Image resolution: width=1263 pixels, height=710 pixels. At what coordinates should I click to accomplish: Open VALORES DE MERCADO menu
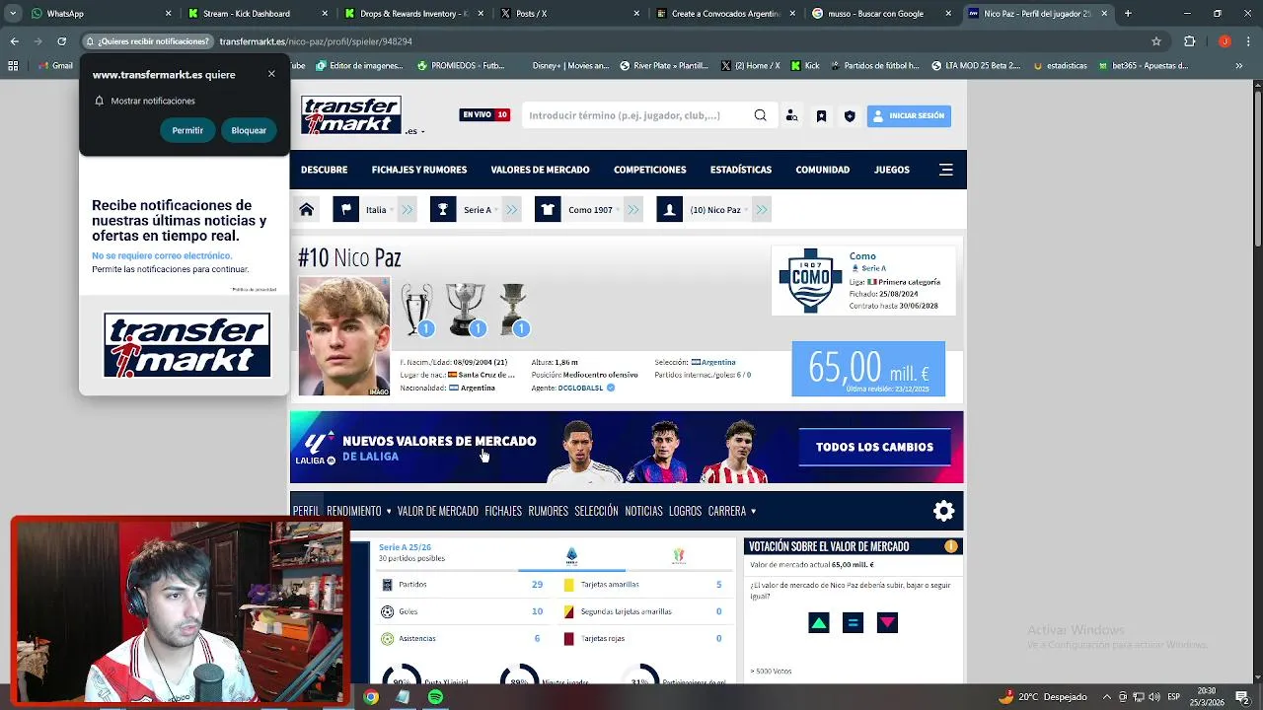pyautogui.click(x=540, y=170)
